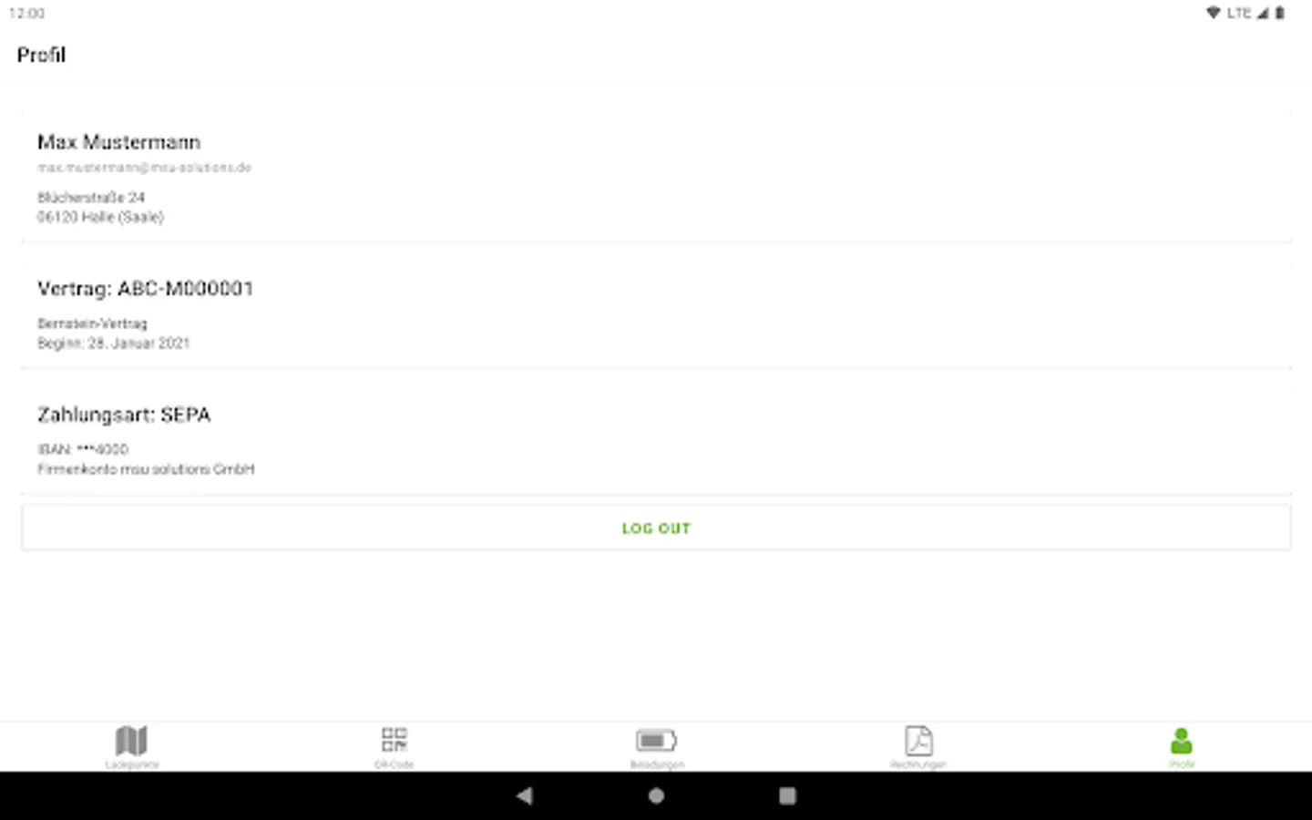Select the green Profil person icon
This screenshot has width=1312, height=820.
tap(1181, 741)
